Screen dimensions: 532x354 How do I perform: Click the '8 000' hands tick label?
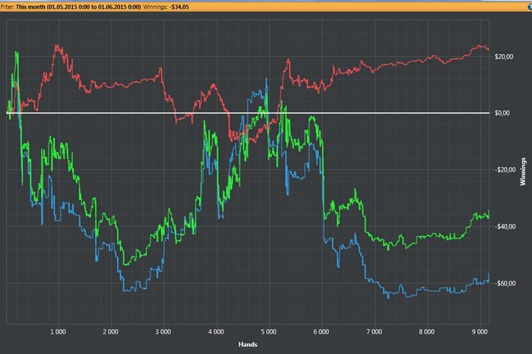[426, 332]
